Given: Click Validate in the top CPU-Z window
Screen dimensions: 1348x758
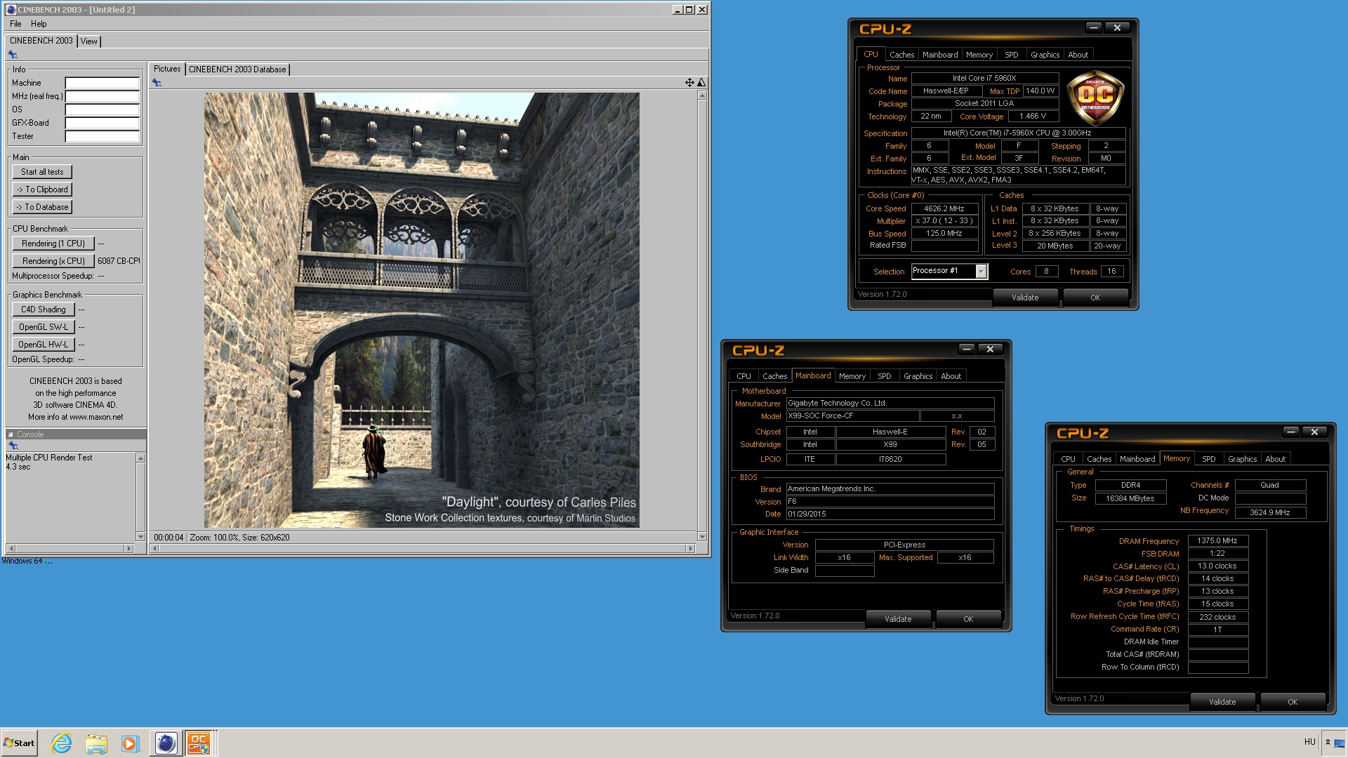Looking at the screenshot, I should [1025, 298].
